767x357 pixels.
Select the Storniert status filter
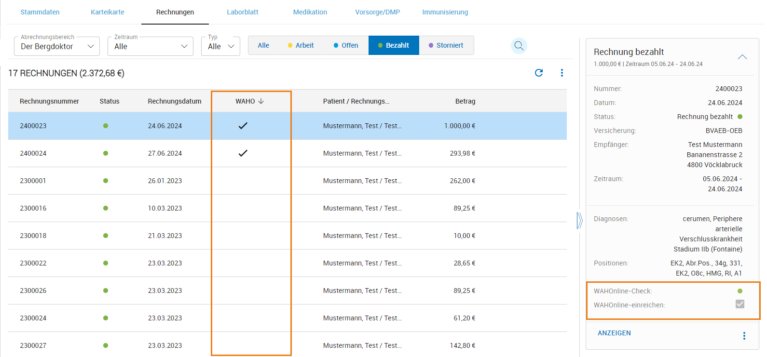click(446, 45)
